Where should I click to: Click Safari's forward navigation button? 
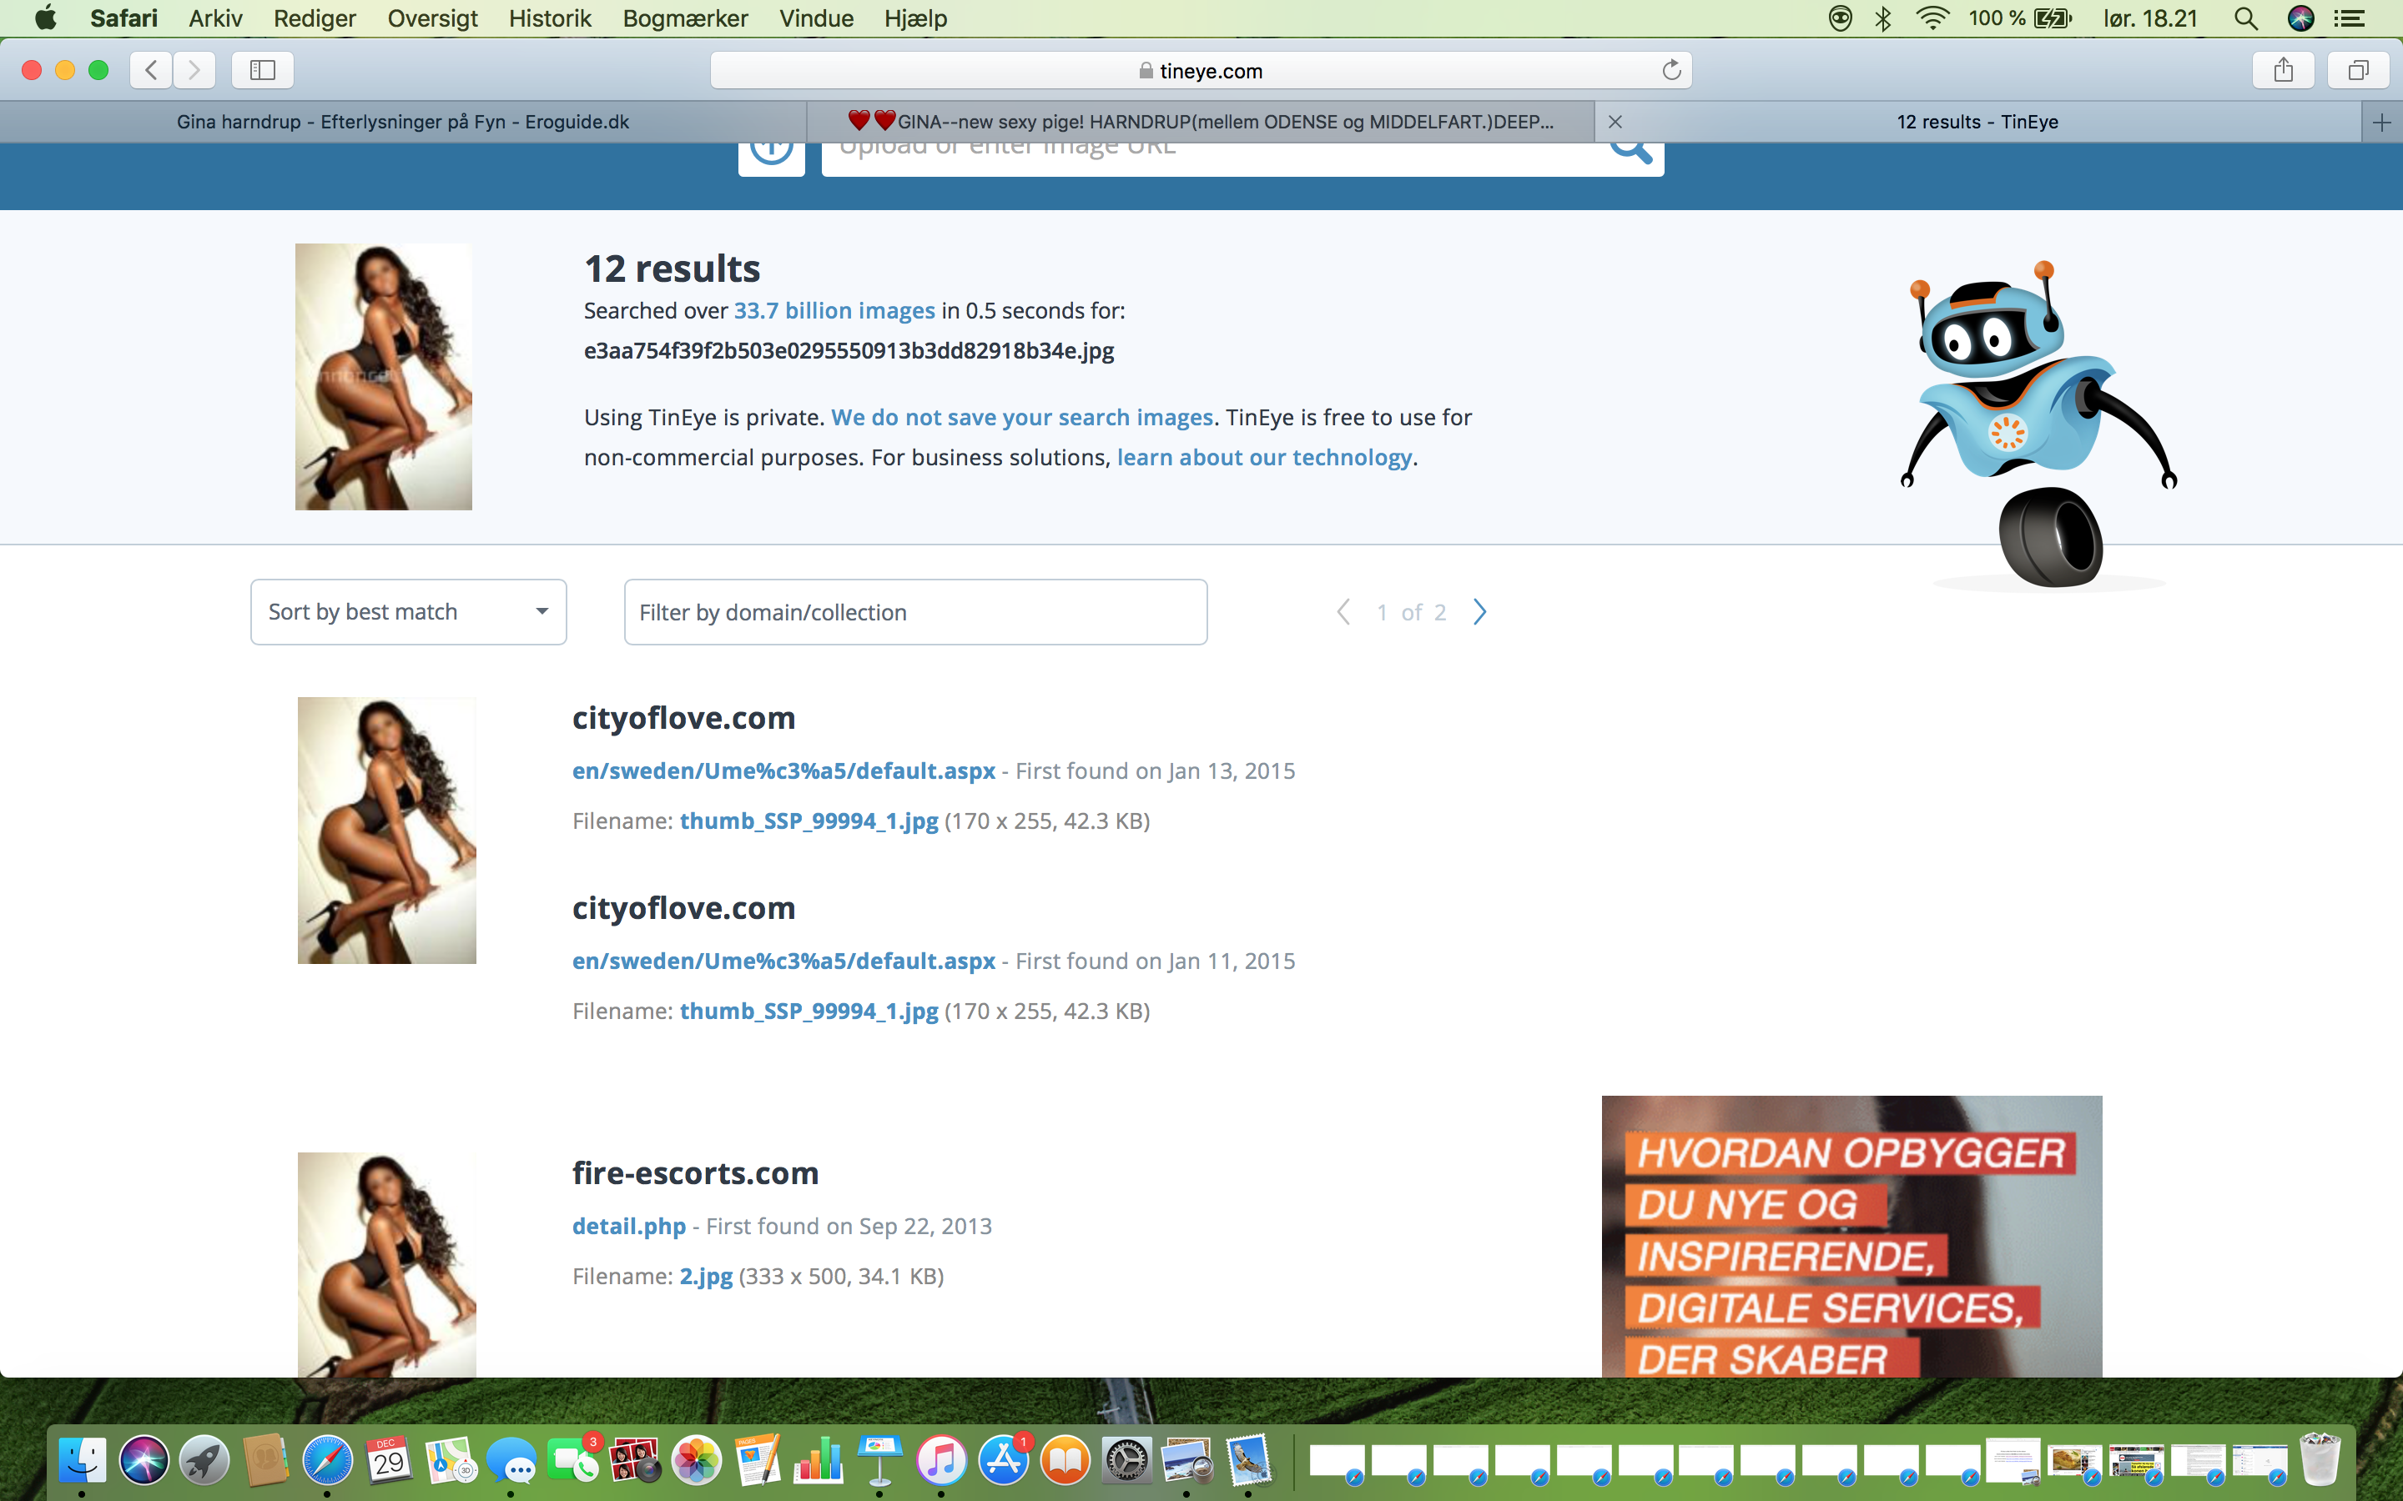(x=194, y=69)
